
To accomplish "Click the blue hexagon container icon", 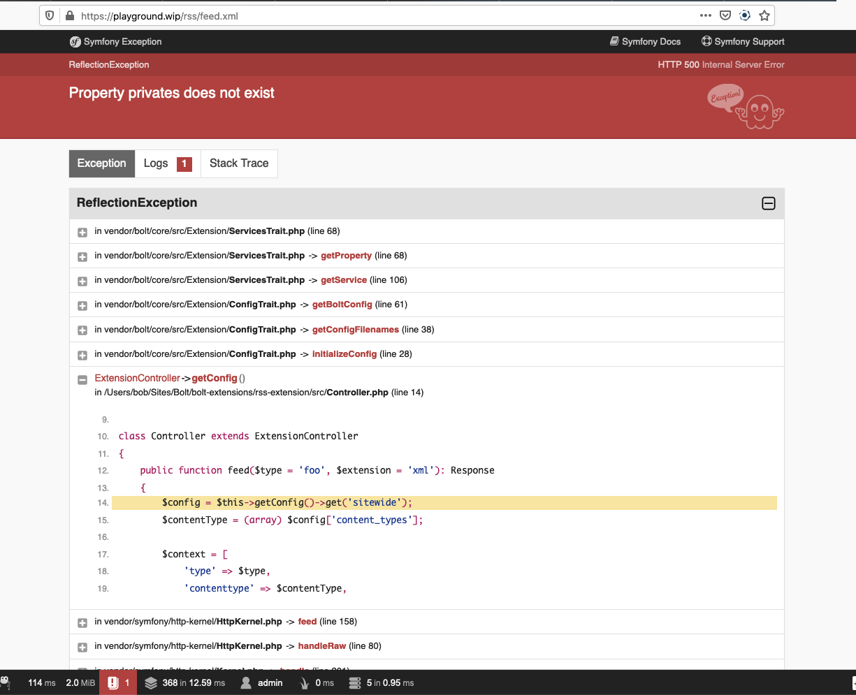I will tap(745, 15).
